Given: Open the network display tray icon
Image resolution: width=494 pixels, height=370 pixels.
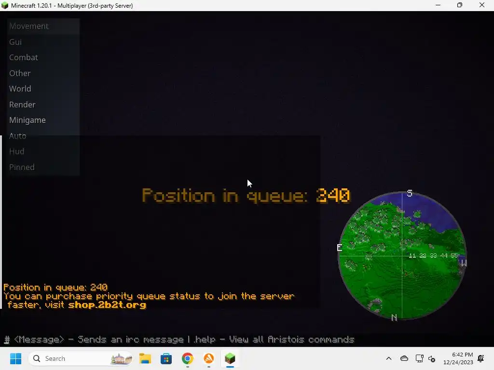Looking at the screenshot, I should [x=419, y=358].
